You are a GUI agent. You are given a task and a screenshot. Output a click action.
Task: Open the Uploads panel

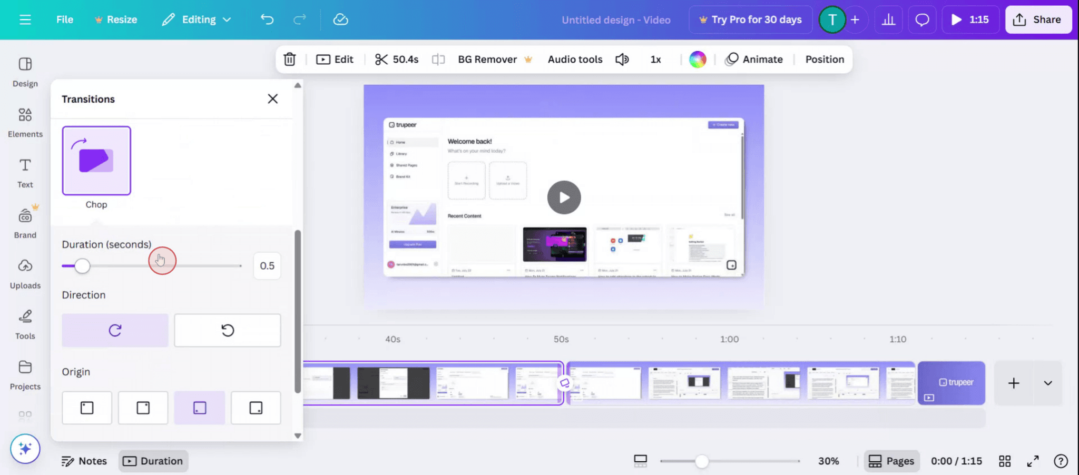(x=24, y=273)
